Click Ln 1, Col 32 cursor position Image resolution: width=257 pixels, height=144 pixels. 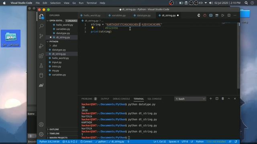[x=160, y=142]
